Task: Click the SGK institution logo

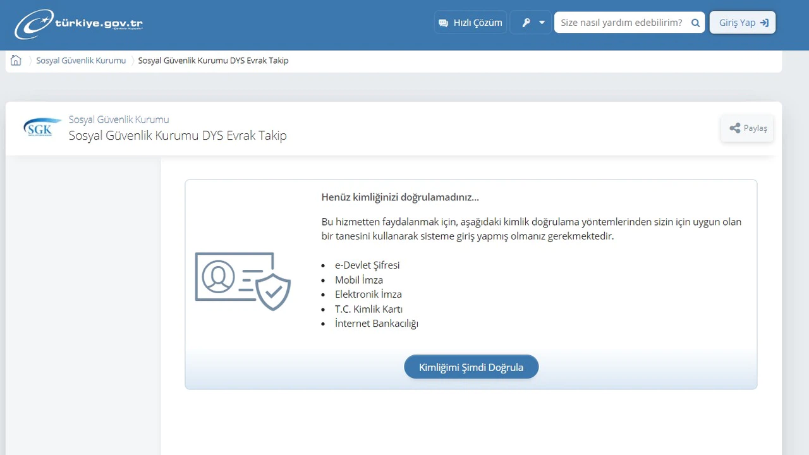Action: point(42,128)
